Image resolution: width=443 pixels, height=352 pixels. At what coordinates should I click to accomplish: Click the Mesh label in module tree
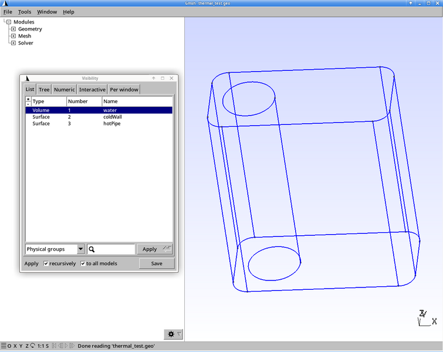pyautogui.click(x=25, y=36)
